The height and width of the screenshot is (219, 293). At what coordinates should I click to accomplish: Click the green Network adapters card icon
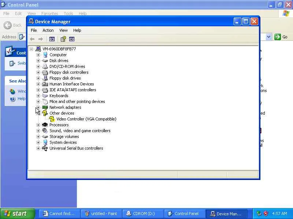[45, 107]
